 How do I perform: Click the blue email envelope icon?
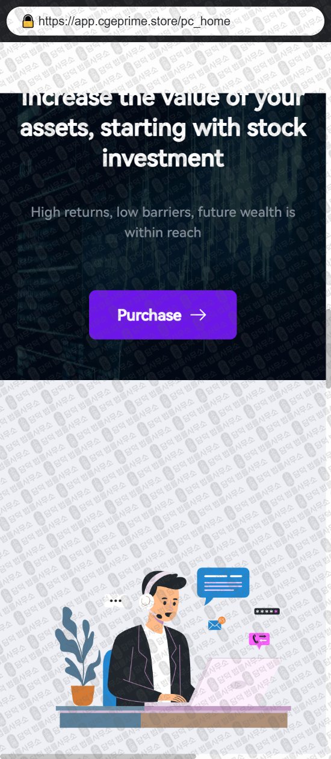click(x=215, y=625)
